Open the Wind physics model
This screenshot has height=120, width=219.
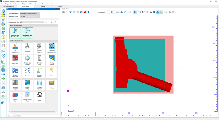point(39,96)
